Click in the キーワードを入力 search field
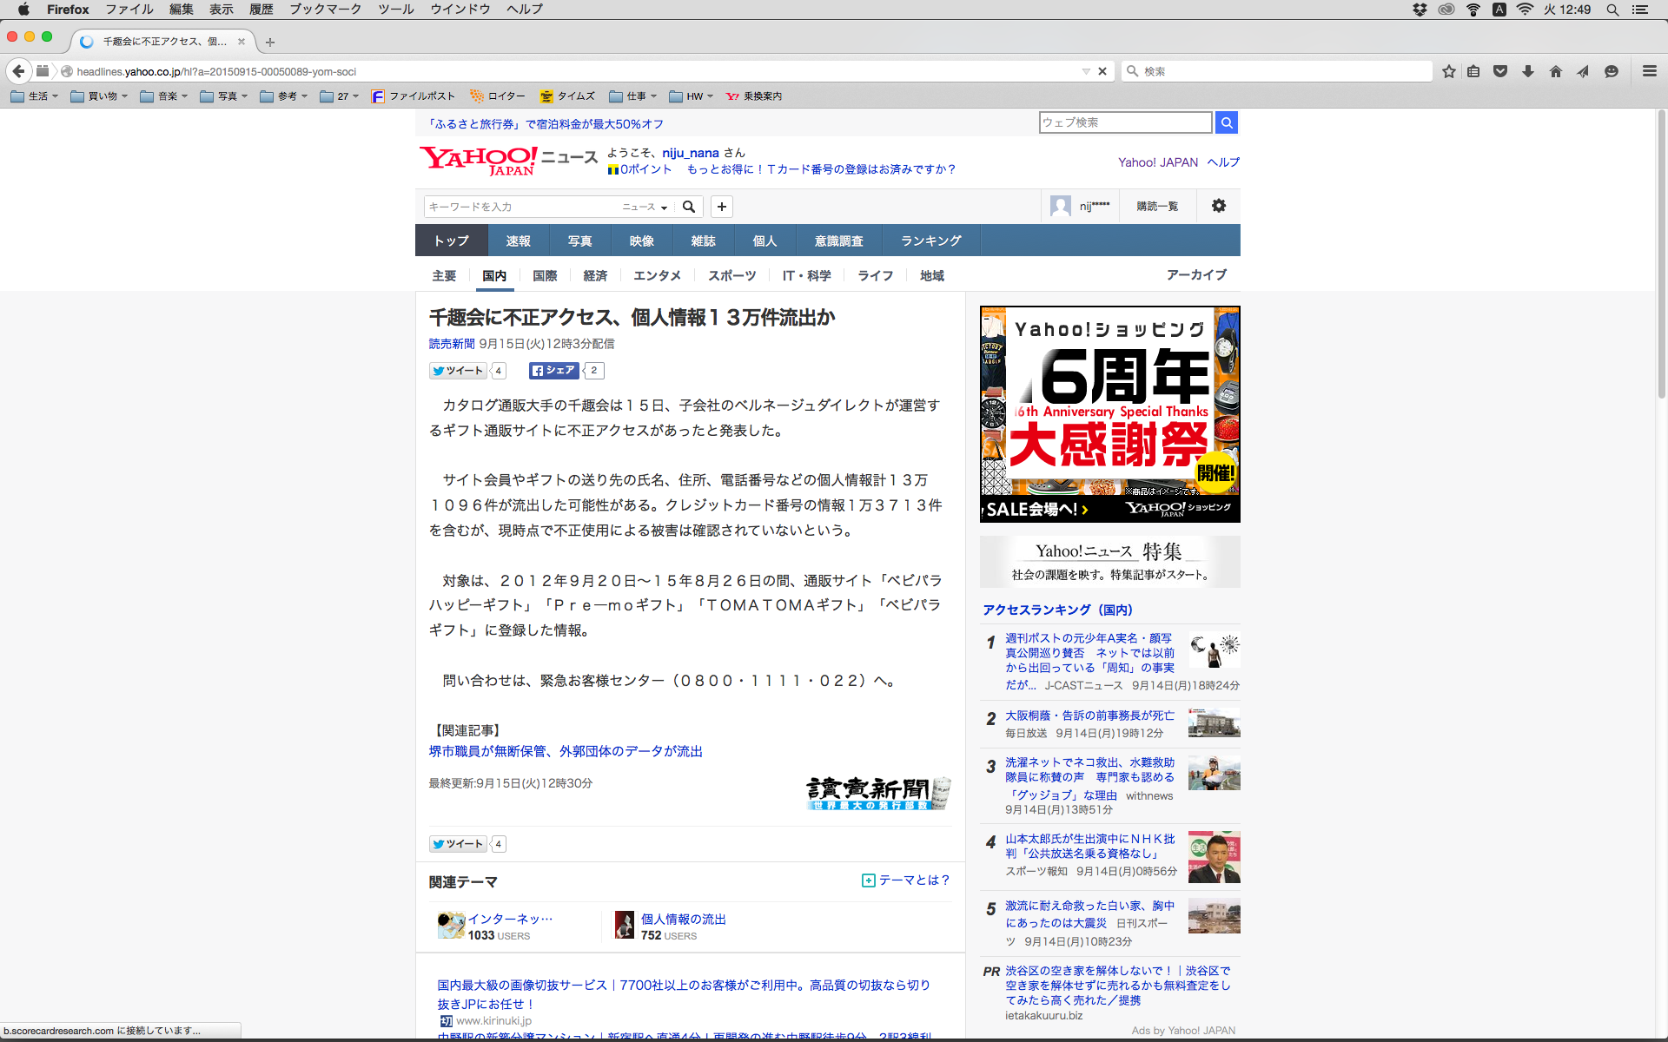 [x=521, y=207]
